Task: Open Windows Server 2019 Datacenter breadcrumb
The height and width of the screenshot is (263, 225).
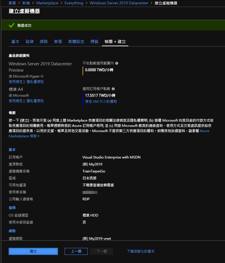Action: pyautogui.click(x=119, y=3)
